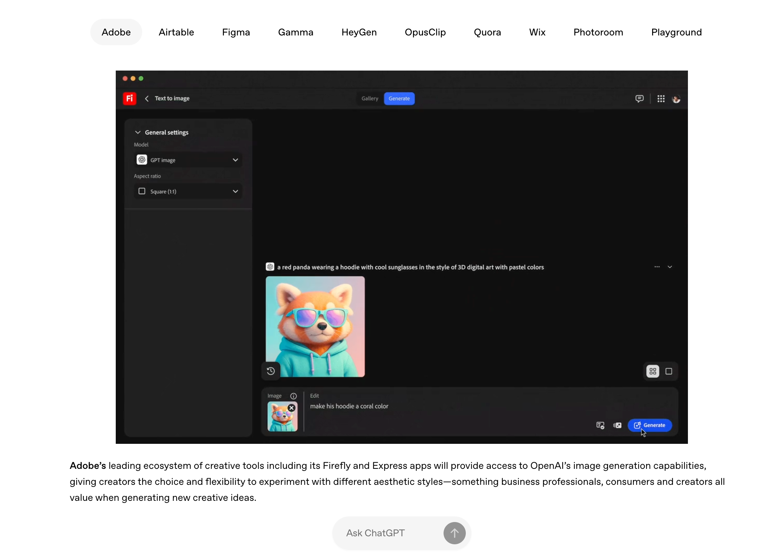Click the red close window dot

click(x=125, y=79)
